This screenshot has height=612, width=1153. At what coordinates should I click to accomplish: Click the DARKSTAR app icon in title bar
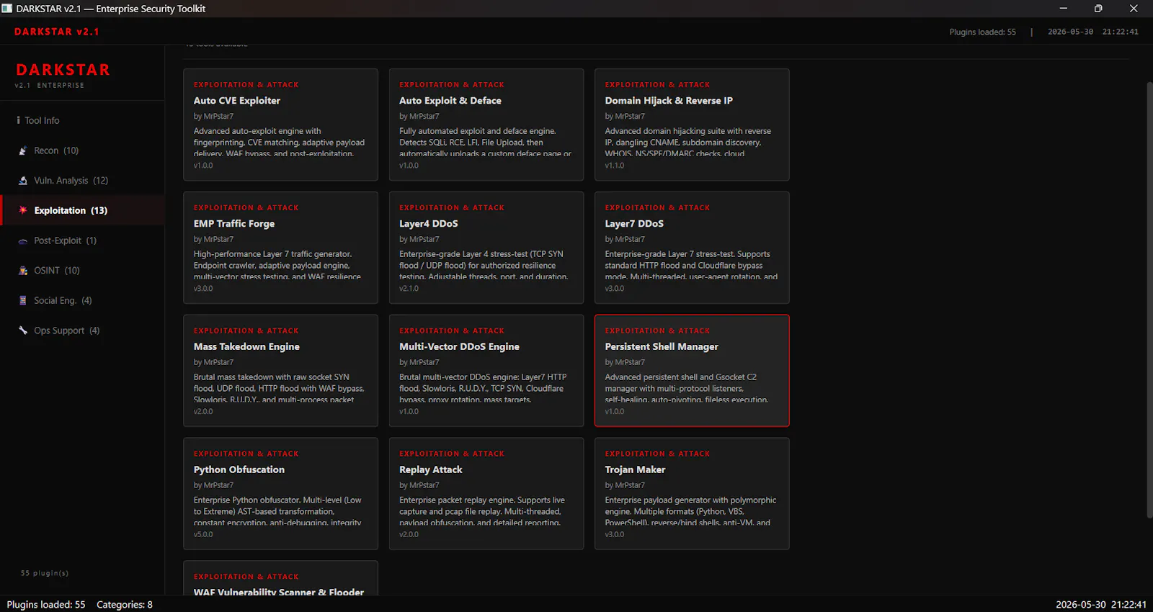(x=7, y=9)
